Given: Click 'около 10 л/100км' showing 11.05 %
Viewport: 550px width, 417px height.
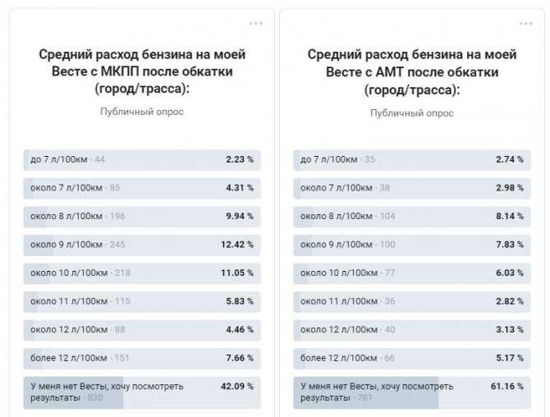Looking at the screenshot, I should pos(142,273).
